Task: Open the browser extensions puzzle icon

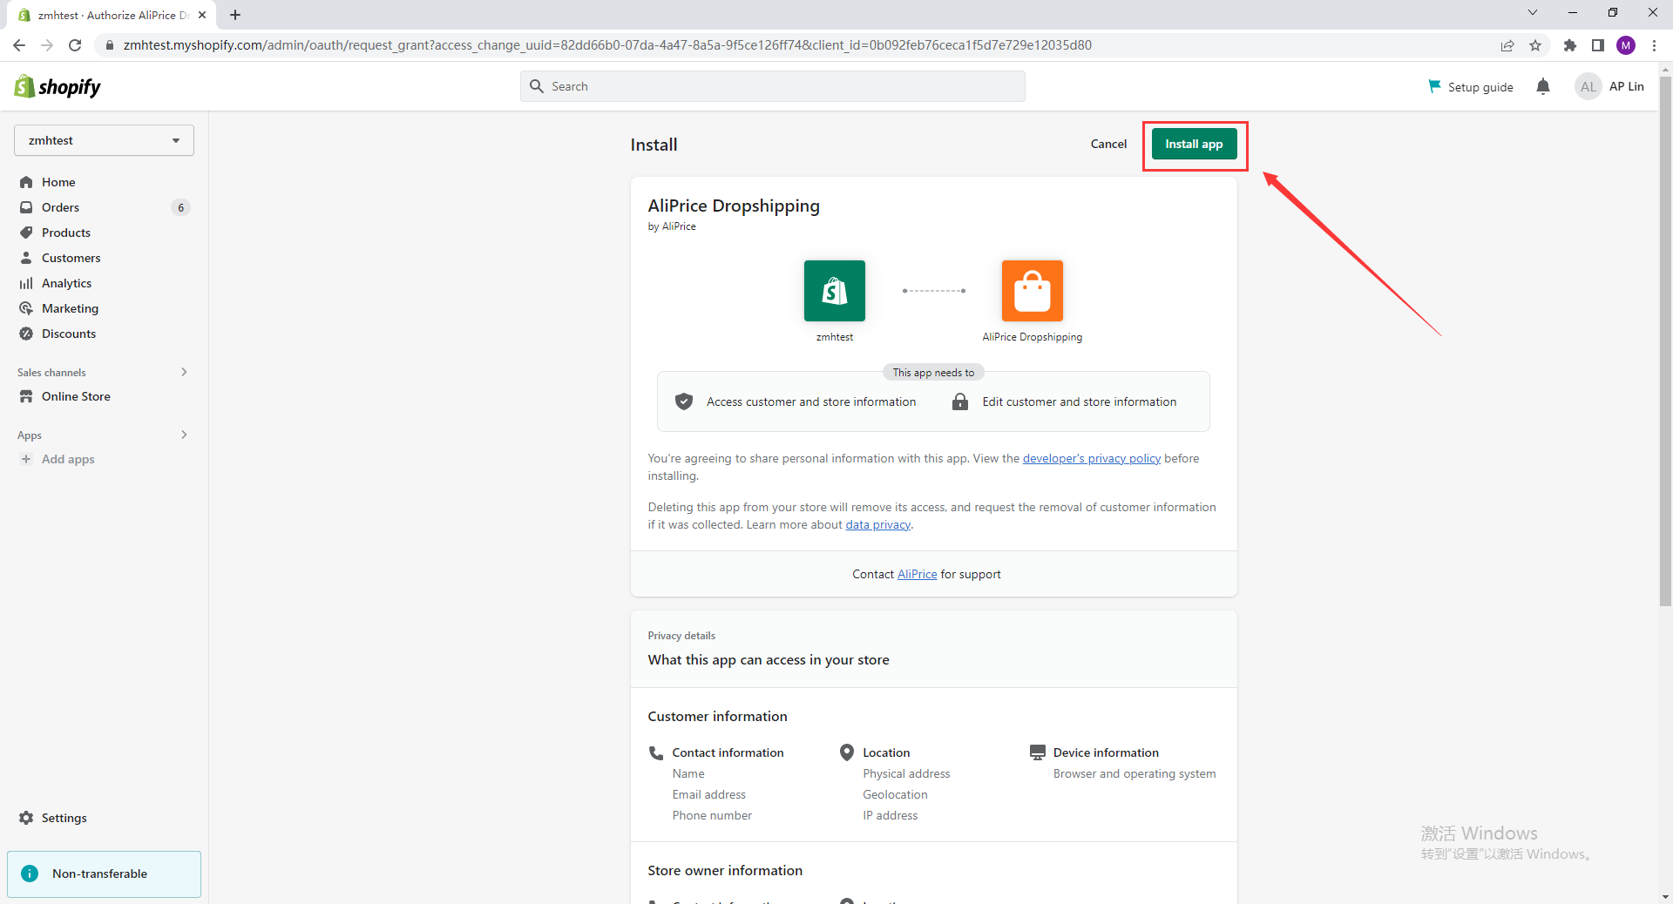Action: tap(1570, 45)
